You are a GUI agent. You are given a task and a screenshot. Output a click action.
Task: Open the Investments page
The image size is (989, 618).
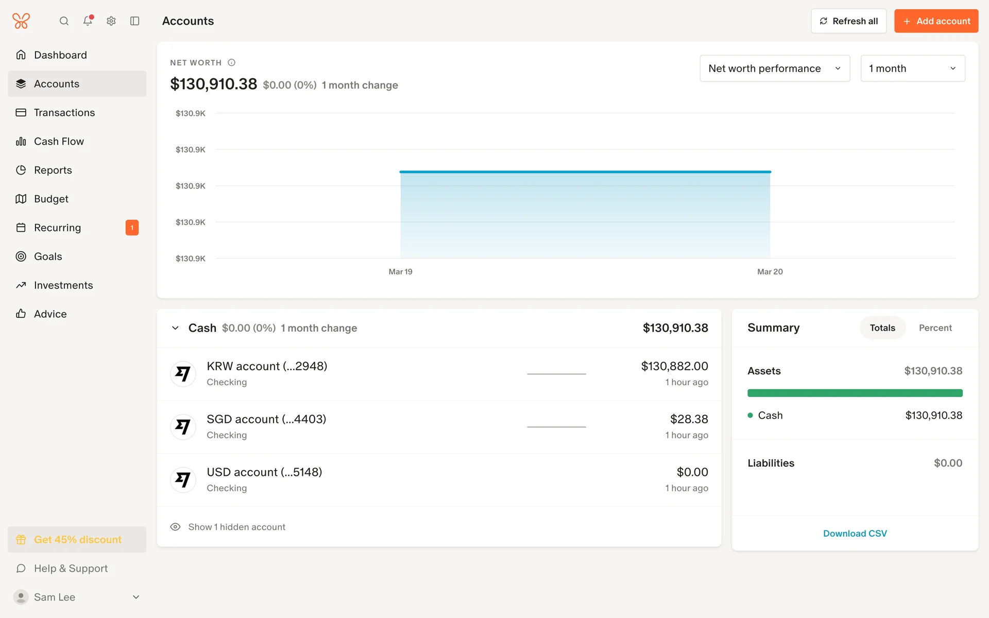[x=63, y=285]
